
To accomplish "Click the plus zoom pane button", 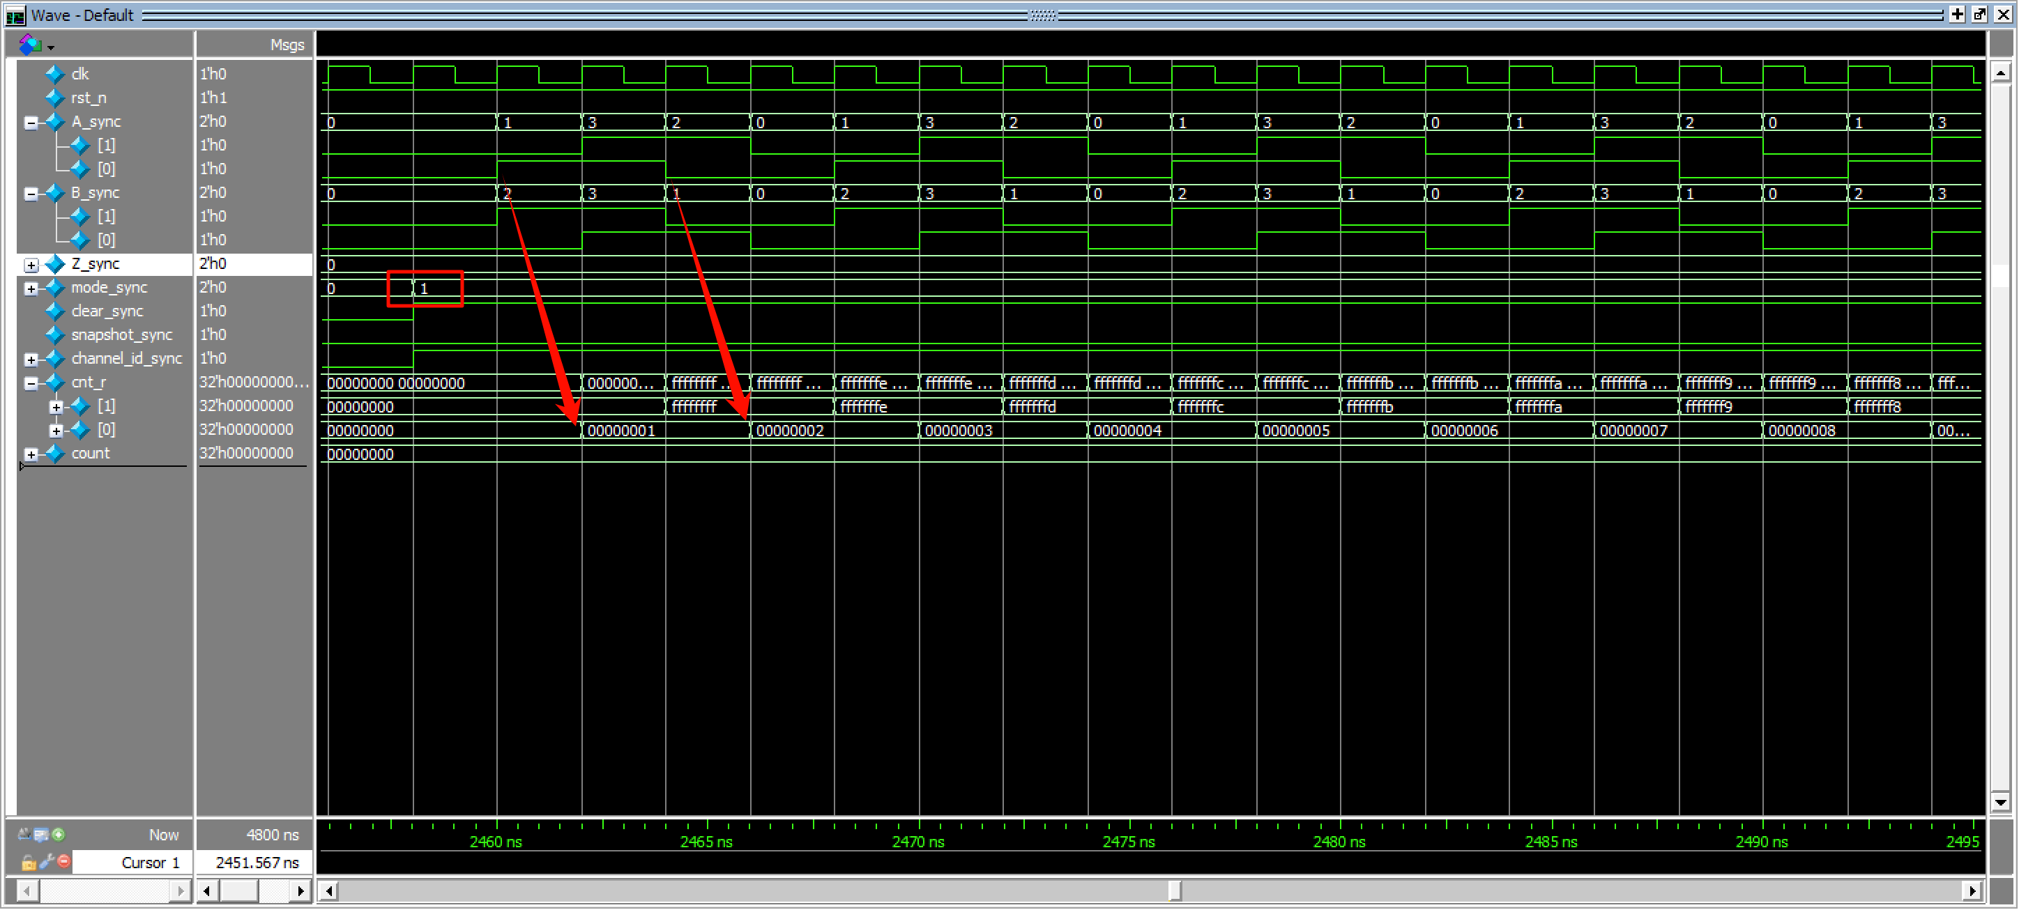I will [1957, 14].
